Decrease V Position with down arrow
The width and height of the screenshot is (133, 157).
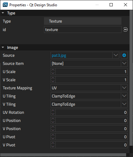coord(53,130)
